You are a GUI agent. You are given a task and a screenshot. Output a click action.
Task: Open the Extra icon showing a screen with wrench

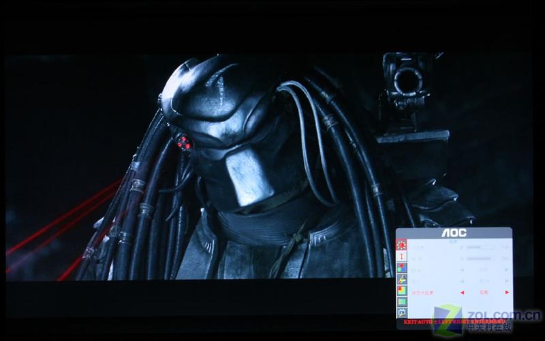coord(401,313)
